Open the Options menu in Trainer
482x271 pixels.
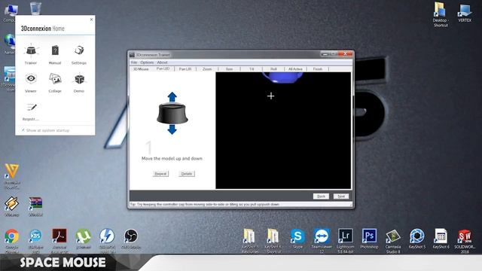coord(147,62)
